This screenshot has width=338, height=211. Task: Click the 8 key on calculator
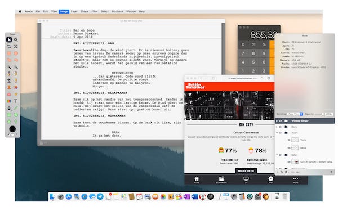(253, 53)
